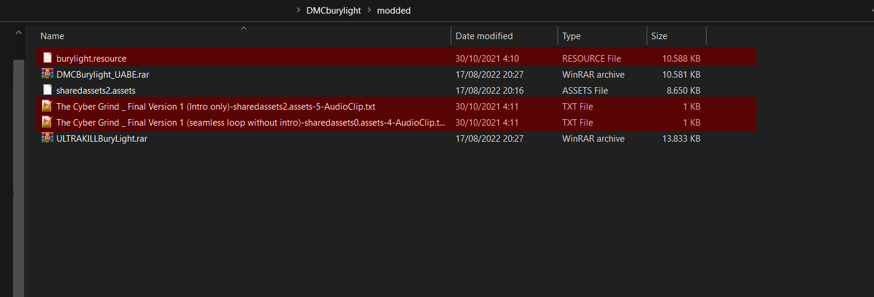Click the sort arrow above the Name column
This screenshot has height=297, width=874.
pyautogui.click(x=243, y=28)
